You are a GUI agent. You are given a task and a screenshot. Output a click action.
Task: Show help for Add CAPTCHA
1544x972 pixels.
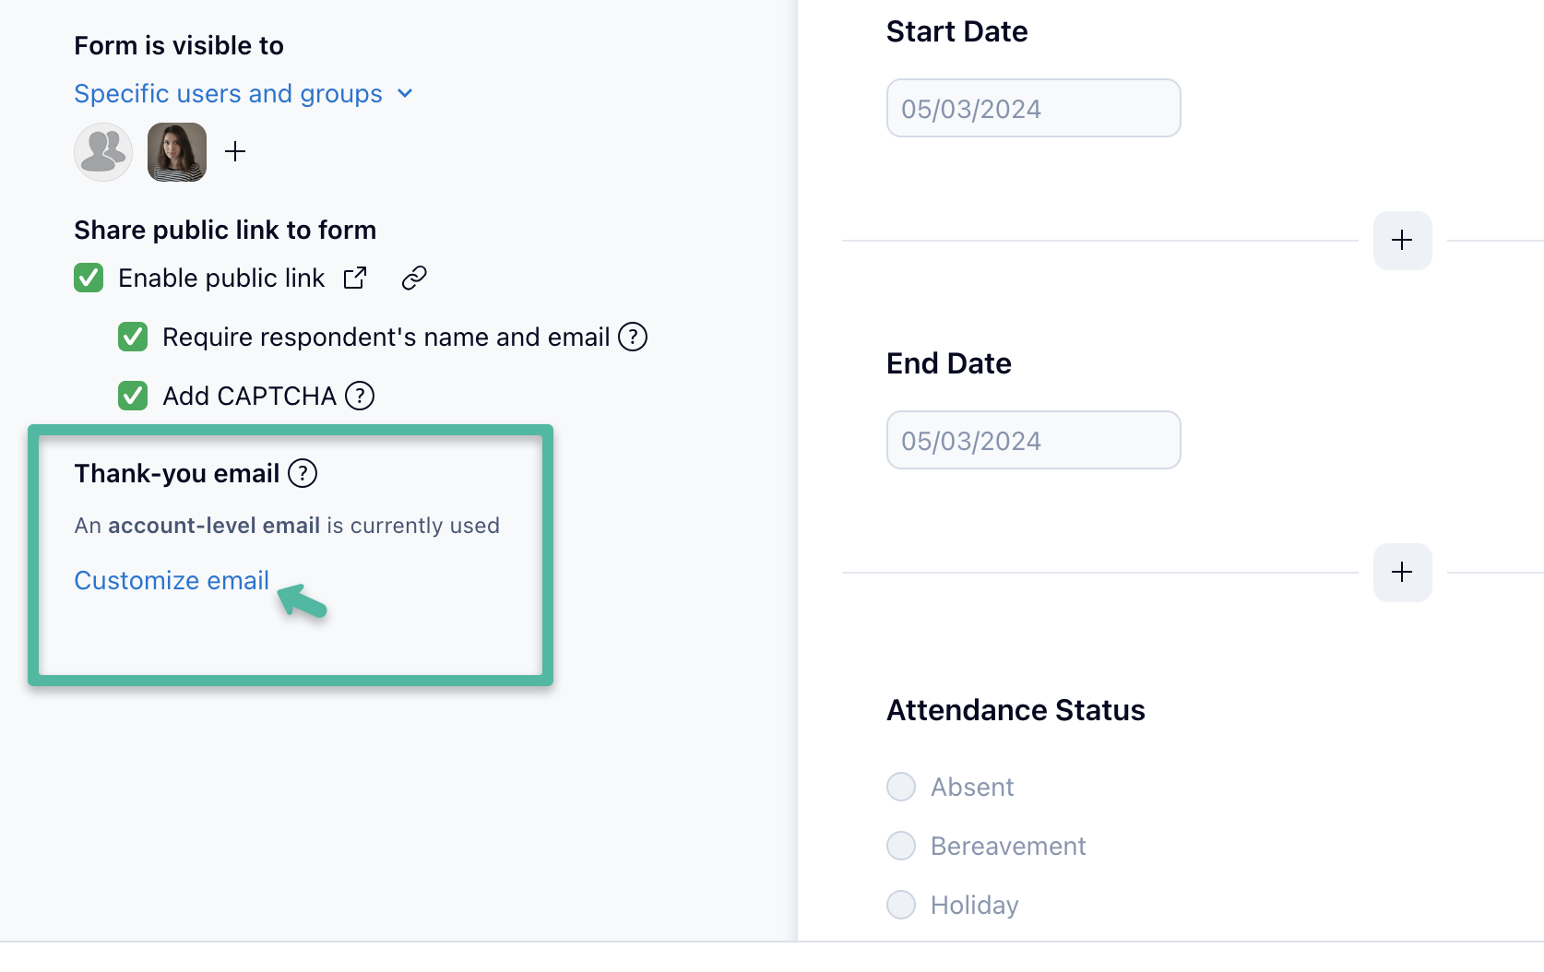[x=360, y=396]
